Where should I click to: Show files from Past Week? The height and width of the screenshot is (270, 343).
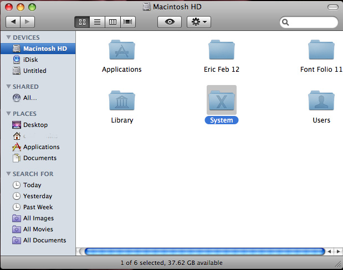coord(38,207)
